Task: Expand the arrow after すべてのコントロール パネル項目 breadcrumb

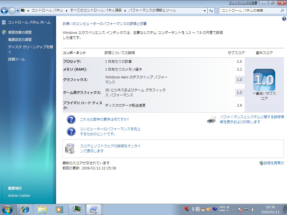Action: tap(125, 11)
